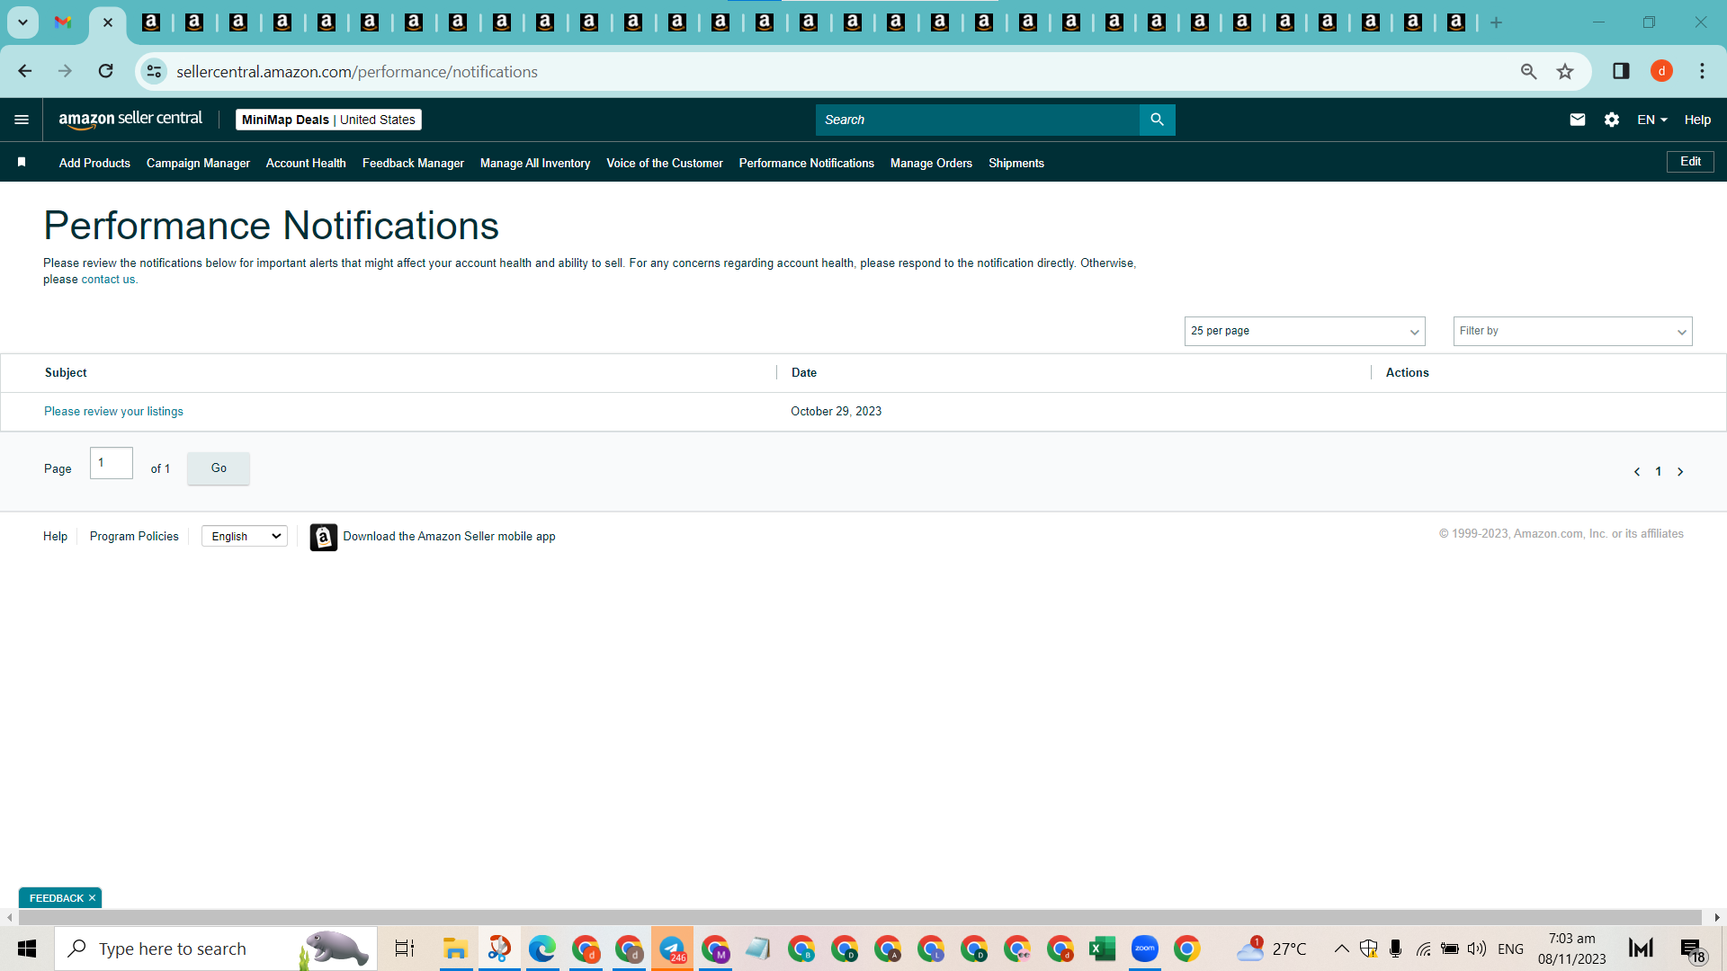Open the buyer messages envelope icon
The height and width of the screenshot is (971, 1727).
(1577, 120)
